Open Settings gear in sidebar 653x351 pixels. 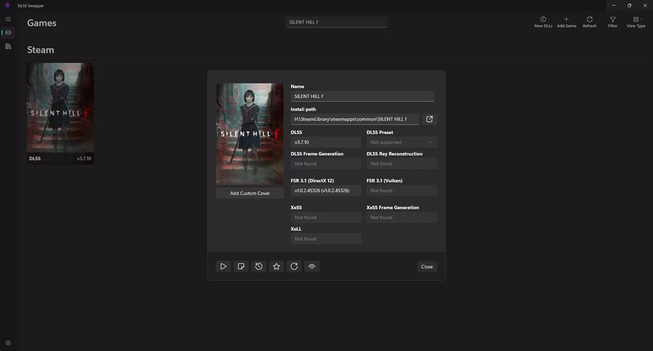(x=8, y=343)
